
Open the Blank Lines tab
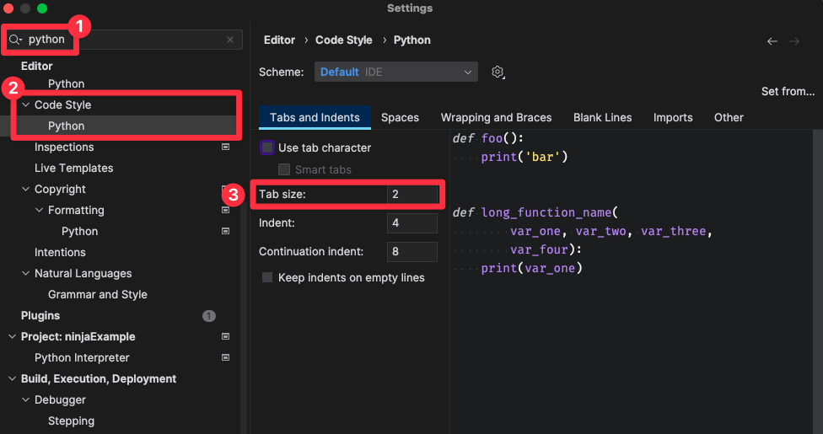pos(603,117)
